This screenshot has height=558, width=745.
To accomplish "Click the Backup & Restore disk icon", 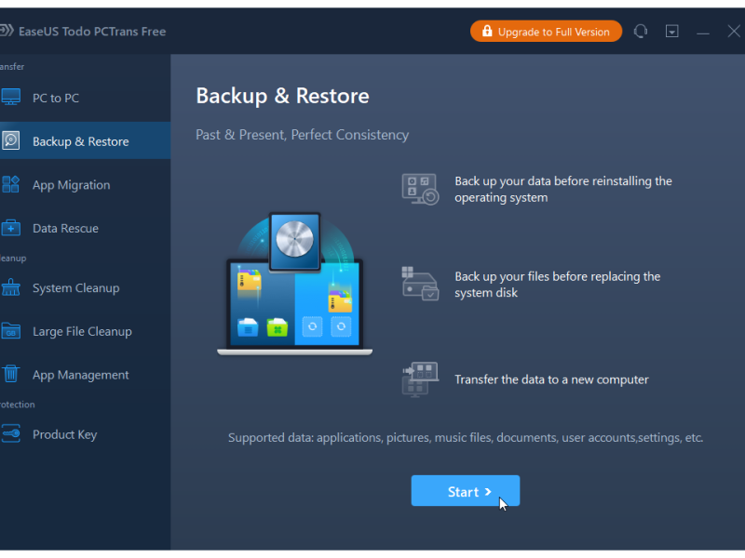I will click(x=10, y=141).
